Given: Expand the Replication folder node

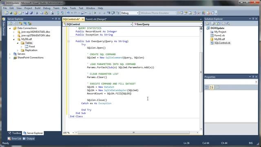Looking at the screenshot, I should 18,50.
